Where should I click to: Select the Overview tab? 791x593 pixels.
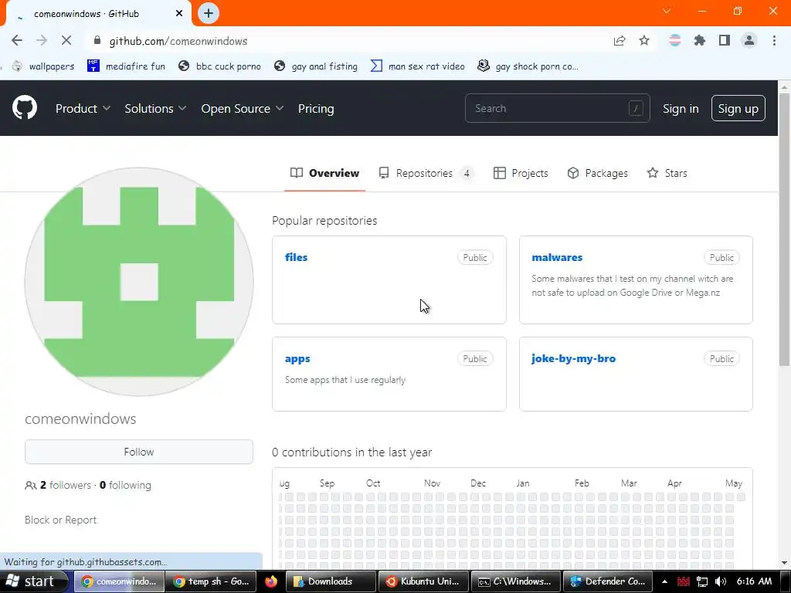(x=325, y=173)
